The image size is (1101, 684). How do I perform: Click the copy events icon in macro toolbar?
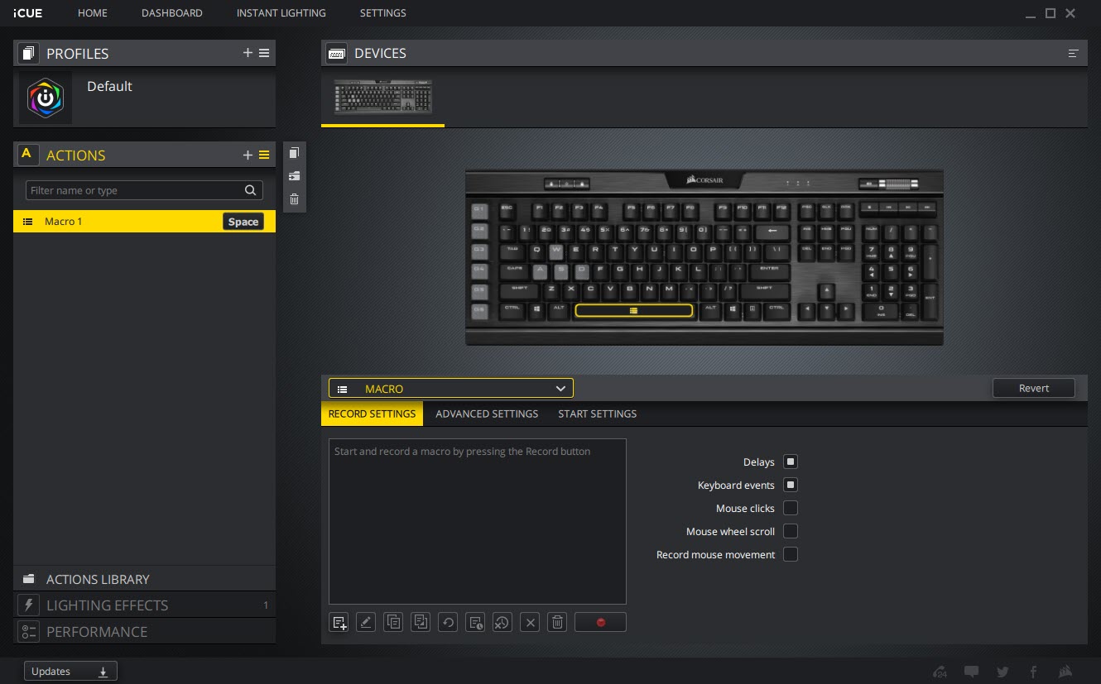point(393,622)
